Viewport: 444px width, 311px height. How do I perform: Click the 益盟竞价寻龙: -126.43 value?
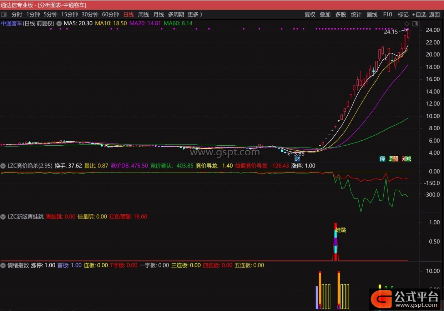click(262, 166)
